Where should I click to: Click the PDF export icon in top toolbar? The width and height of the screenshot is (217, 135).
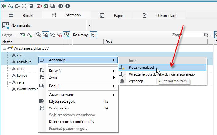[x=39, y=6]
